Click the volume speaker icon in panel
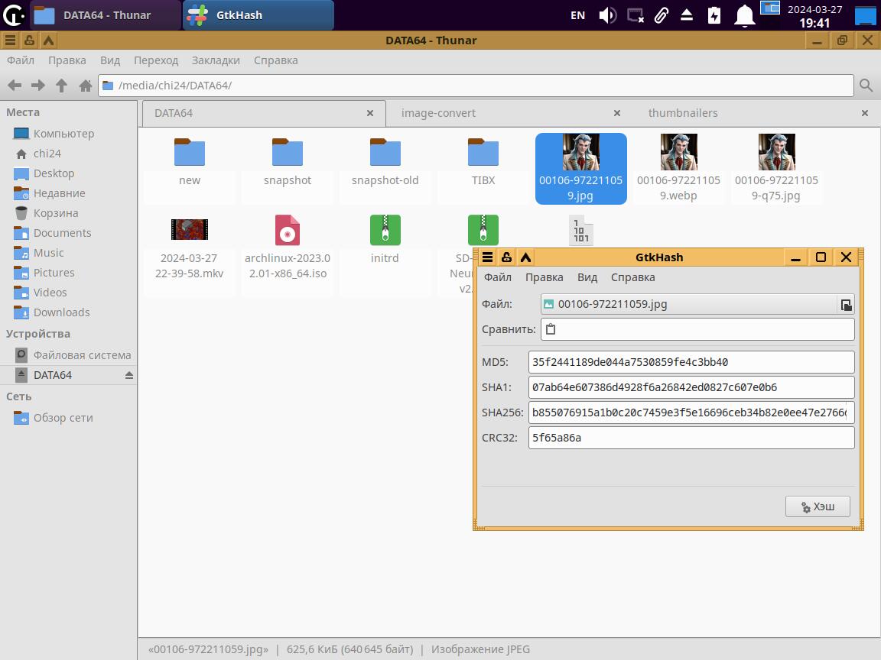 pyautogui.click(x=607, y=15)
